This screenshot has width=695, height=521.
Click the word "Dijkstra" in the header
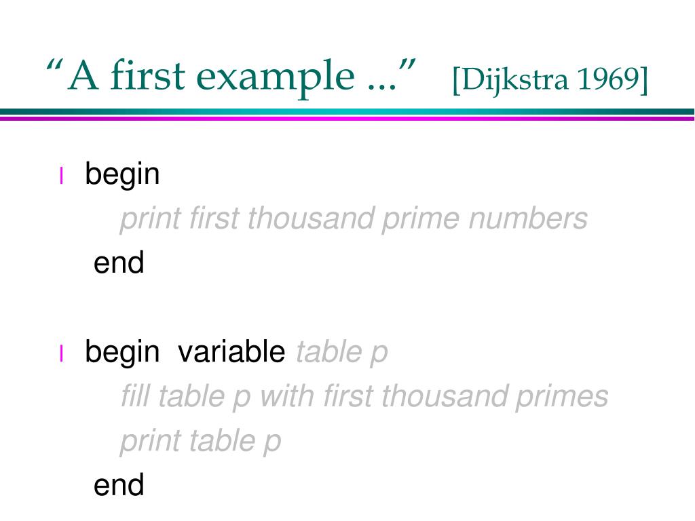pos(515,81)
